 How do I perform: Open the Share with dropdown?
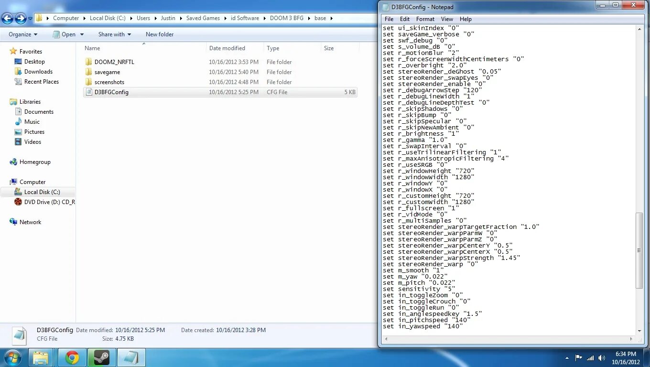point(115,34)
